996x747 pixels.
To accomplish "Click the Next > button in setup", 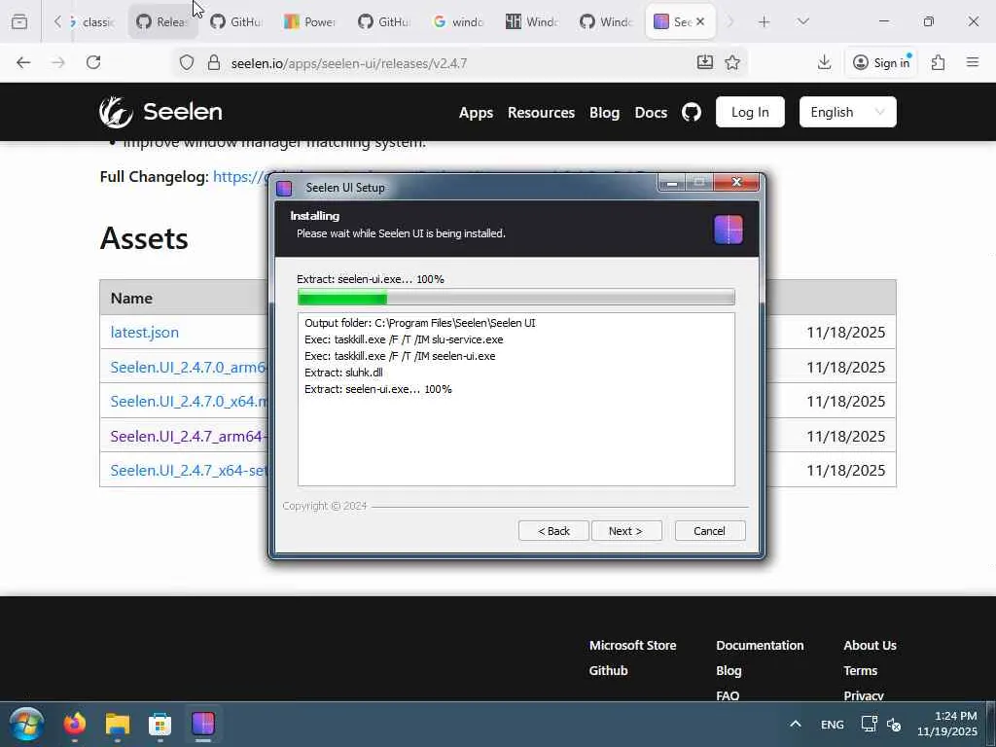I will 625,531.
